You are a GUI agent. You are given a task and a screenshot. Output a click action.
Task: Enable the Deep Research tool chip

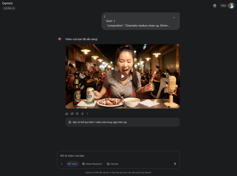92,164
